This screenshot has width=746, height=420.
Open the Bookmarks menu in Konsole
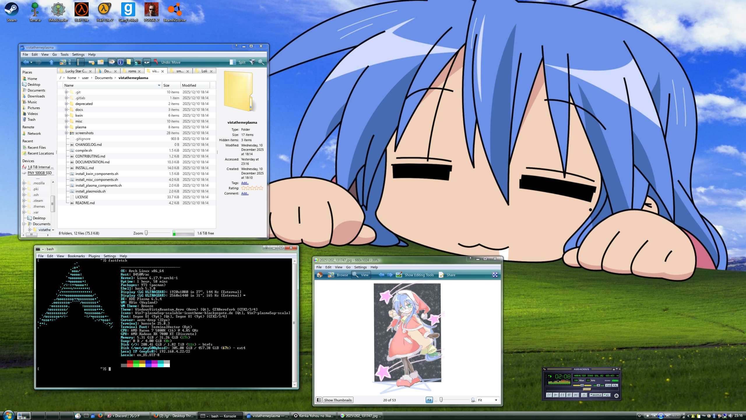click(76, 256)
